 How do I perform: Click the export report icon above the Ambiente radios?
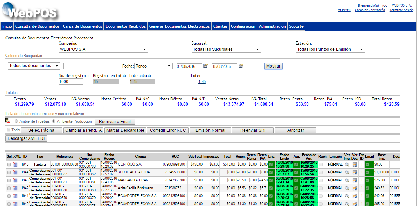(7, 121)
